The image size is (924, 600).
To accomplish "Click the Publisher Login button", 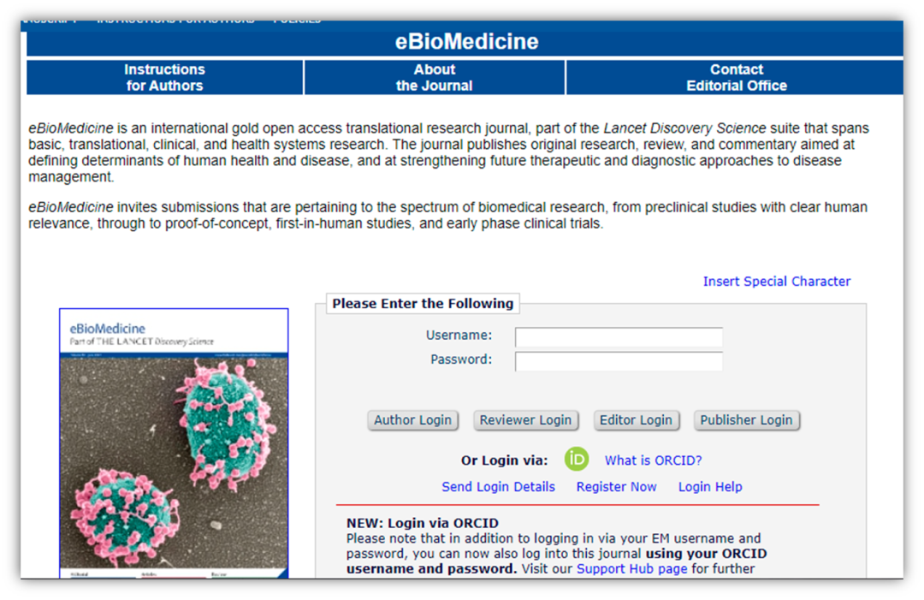I will tap(746, 420).
